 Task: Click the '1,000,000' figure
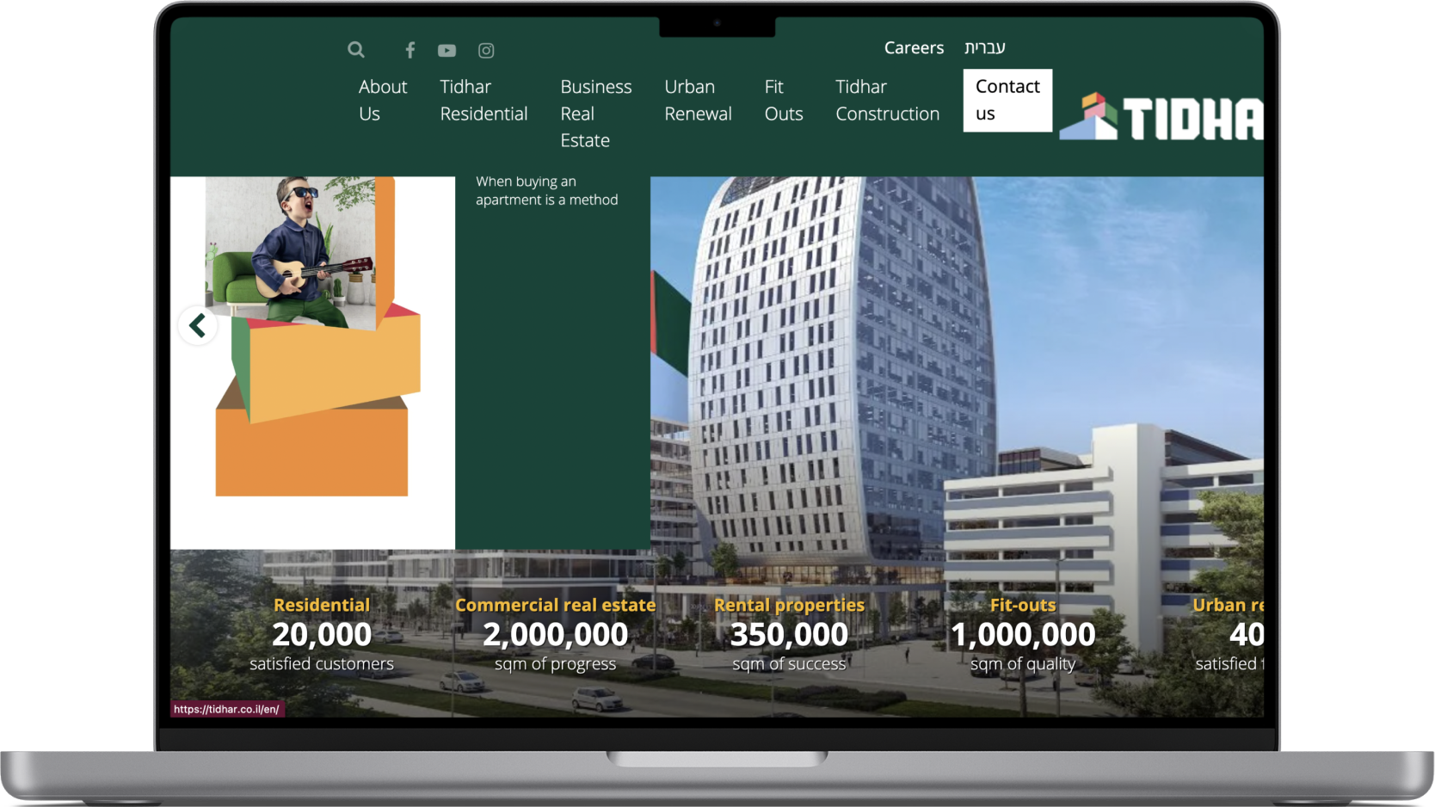point(1023,635)
